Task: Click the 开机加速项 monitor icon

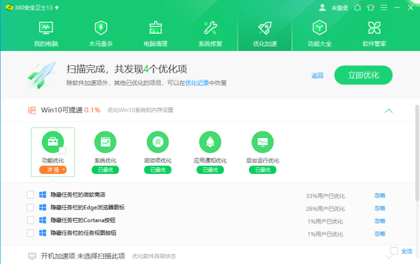Action: click(x=32, y=256)
